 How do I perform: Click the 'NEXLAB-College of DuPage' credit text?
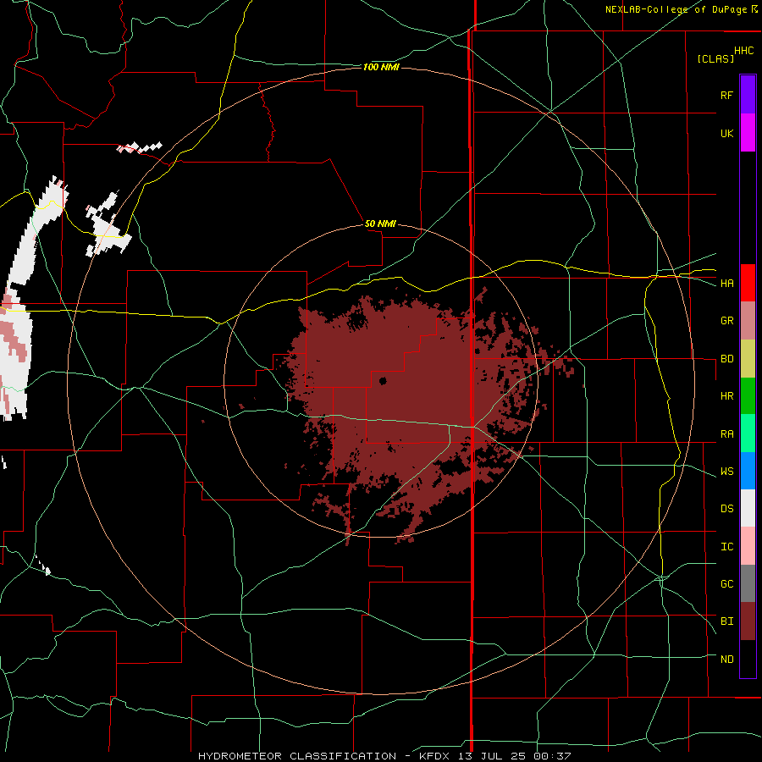(x=676, y=9)
